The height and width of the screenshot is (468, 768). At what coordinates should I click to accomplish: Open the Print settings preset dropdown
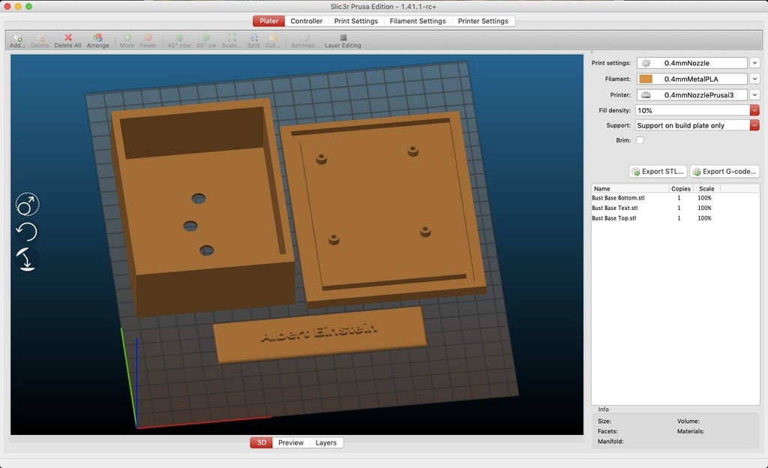click(x=754, y=63)
